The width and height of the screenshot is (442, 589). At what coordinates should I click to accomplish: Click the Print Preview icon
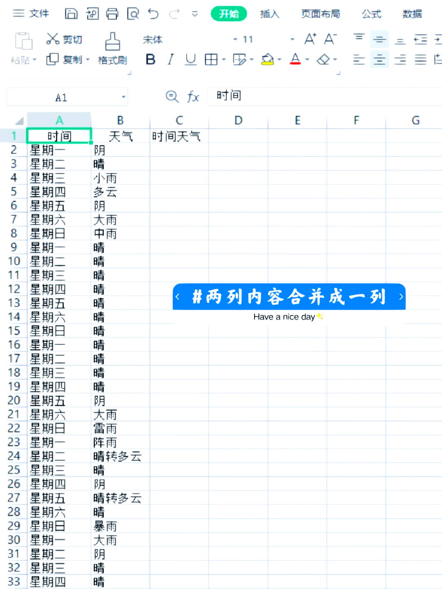point(133,14)
